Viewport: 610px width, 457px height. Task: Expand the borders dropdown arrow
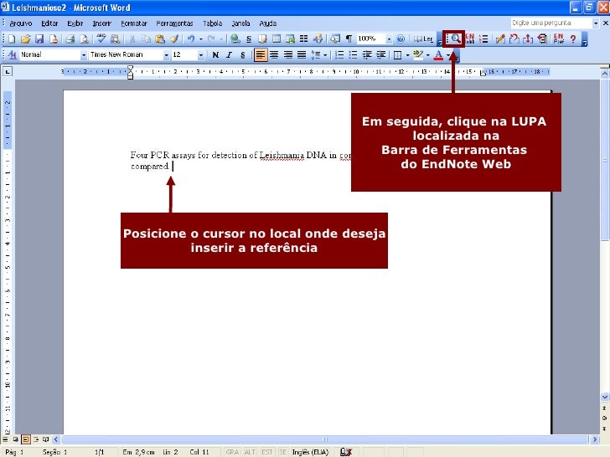point(407,54)
